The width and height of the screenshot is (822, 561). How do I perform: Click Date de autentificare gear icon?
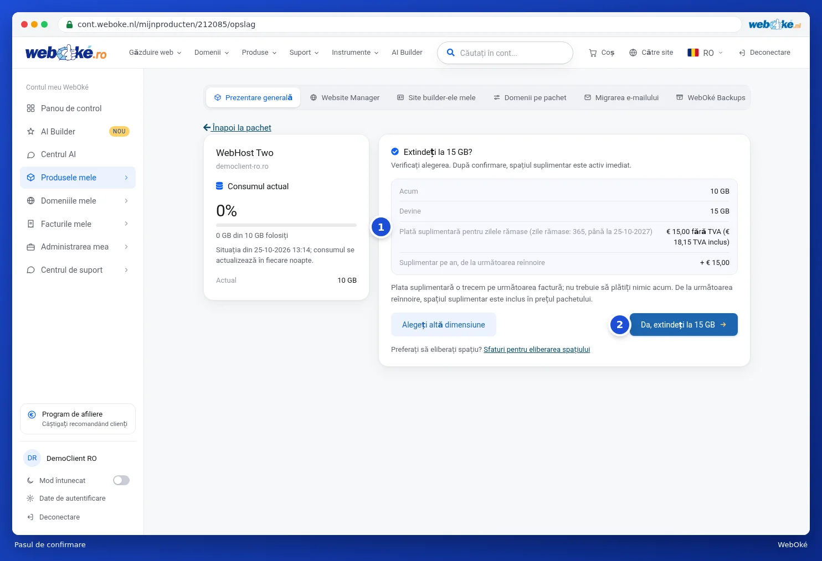pyautogui.click(x=30, y=498)
